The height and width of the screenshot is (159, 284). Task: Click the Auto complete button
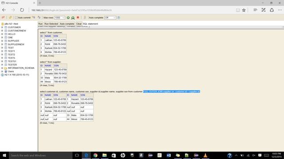[67, 24]
